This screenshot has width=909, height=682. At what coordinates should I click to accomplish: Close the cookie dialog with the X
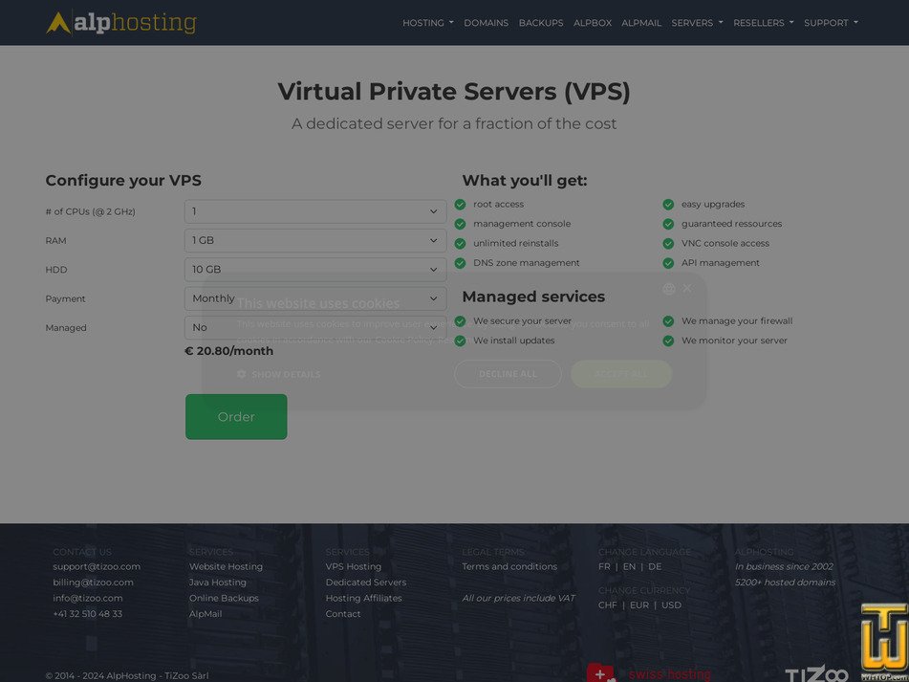(687, 288)
